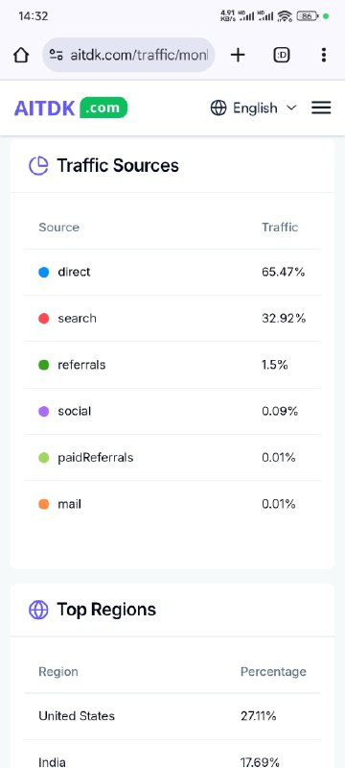The width and height of the screenshot is (345, 768).
Task: Click the red search source dot
Action: click(x=43, y=319)
